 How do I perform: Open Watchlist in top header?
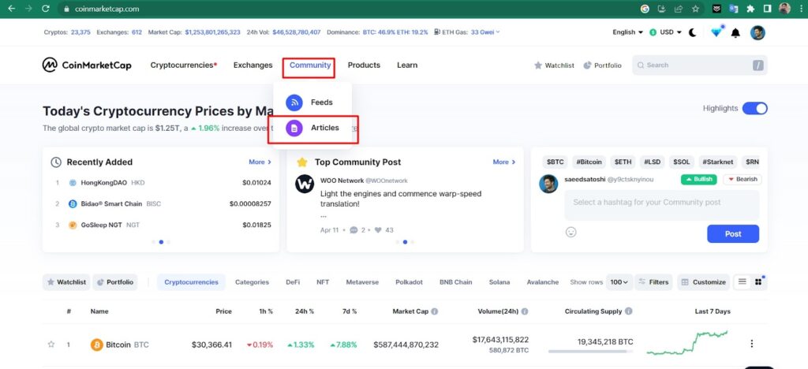(554, 65)
